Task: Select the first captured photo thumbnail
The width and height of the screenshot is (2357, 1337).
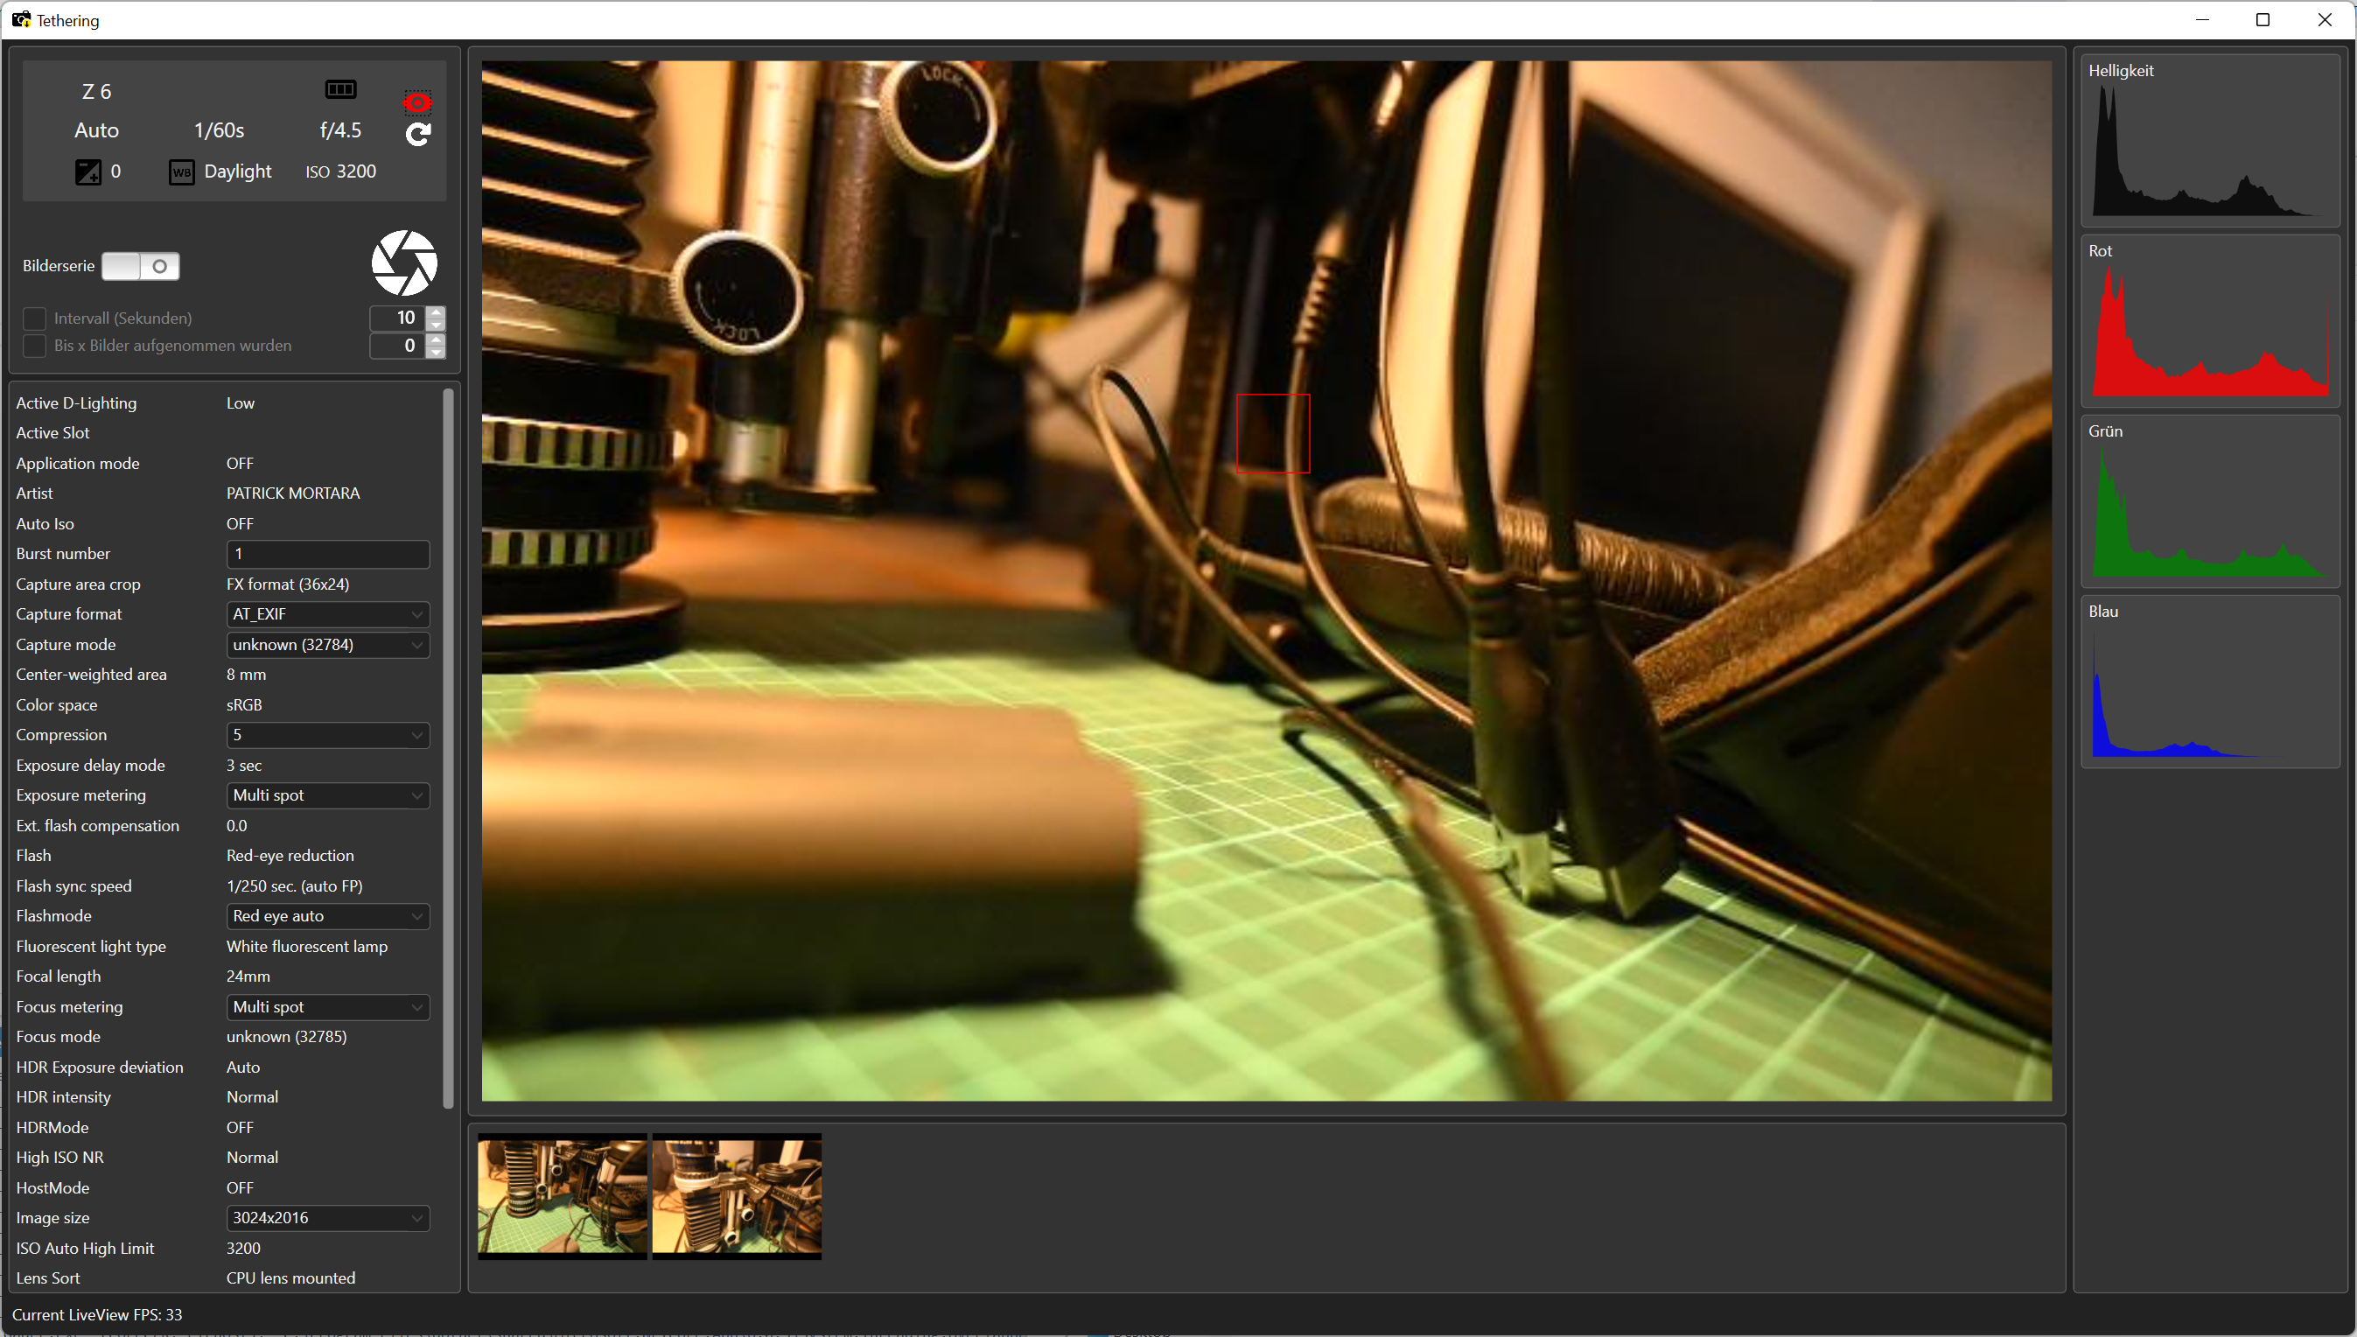Action: (562, 1195)
